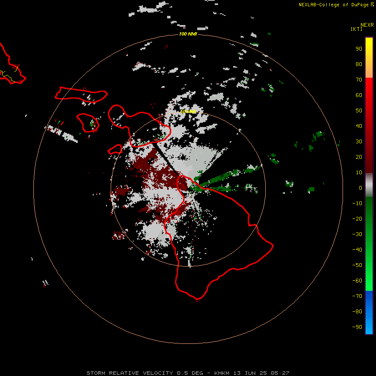Screen dimensions: 376x376
Task: Click the 80 value on the velocity scale
Action: coord(359,64)
